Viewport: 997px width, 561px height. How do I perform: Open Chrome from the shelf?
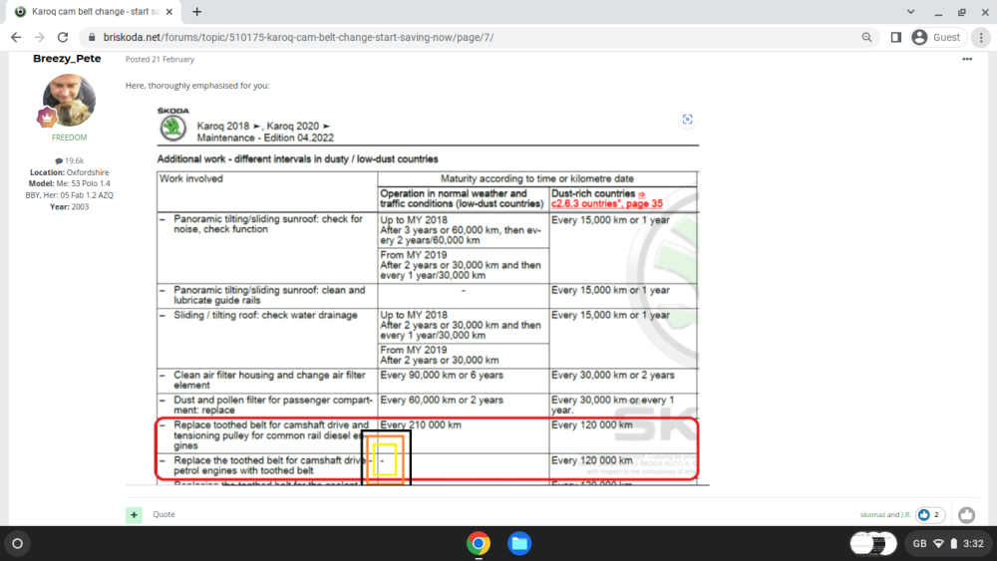click(x=479, y=544)
